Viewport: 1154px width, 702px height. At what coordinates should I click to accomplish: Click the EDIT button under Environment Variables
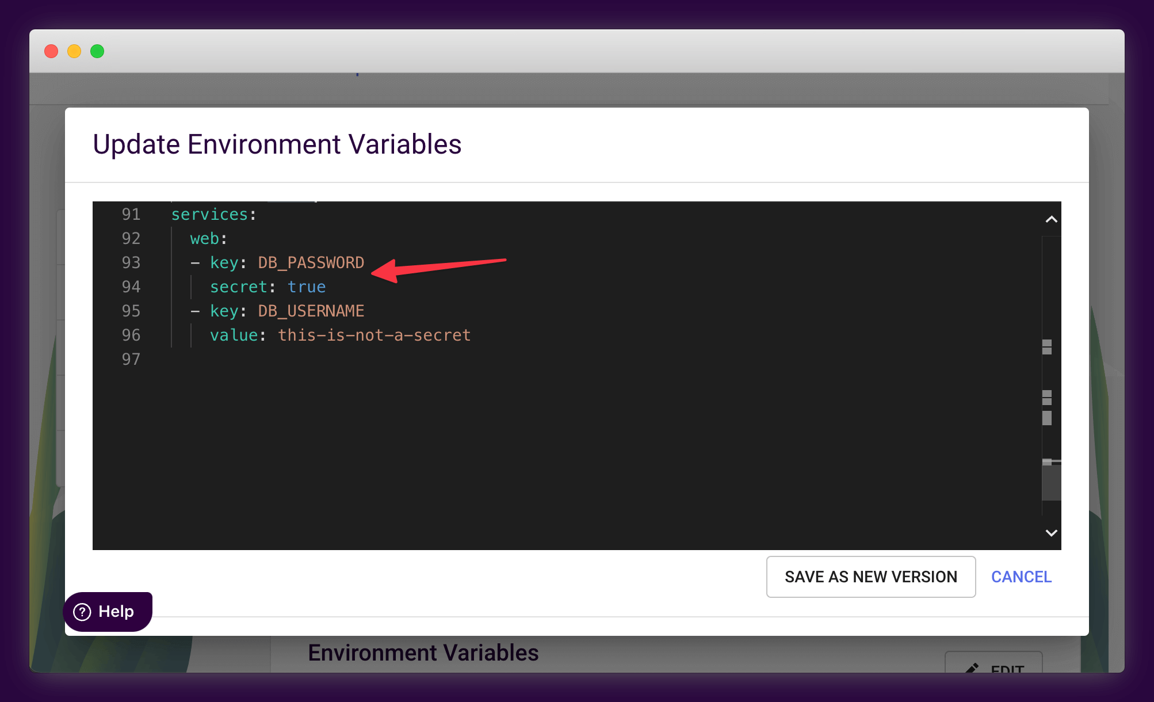993,663
